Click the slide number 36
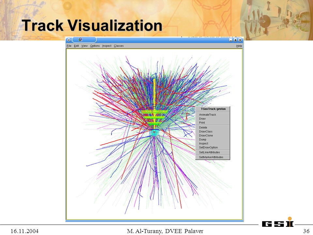The width and height of the screenshot is (313, 235). tap(306, 231)
